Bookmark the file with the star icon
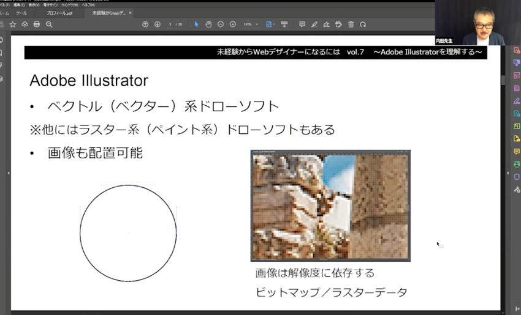 [13, 24]
